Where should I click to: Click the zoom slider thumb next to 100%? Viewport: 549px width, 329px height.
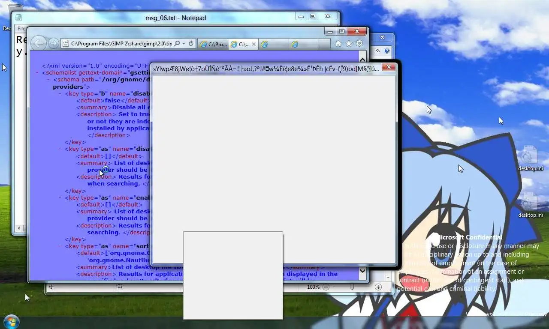(x=352, y=287)
